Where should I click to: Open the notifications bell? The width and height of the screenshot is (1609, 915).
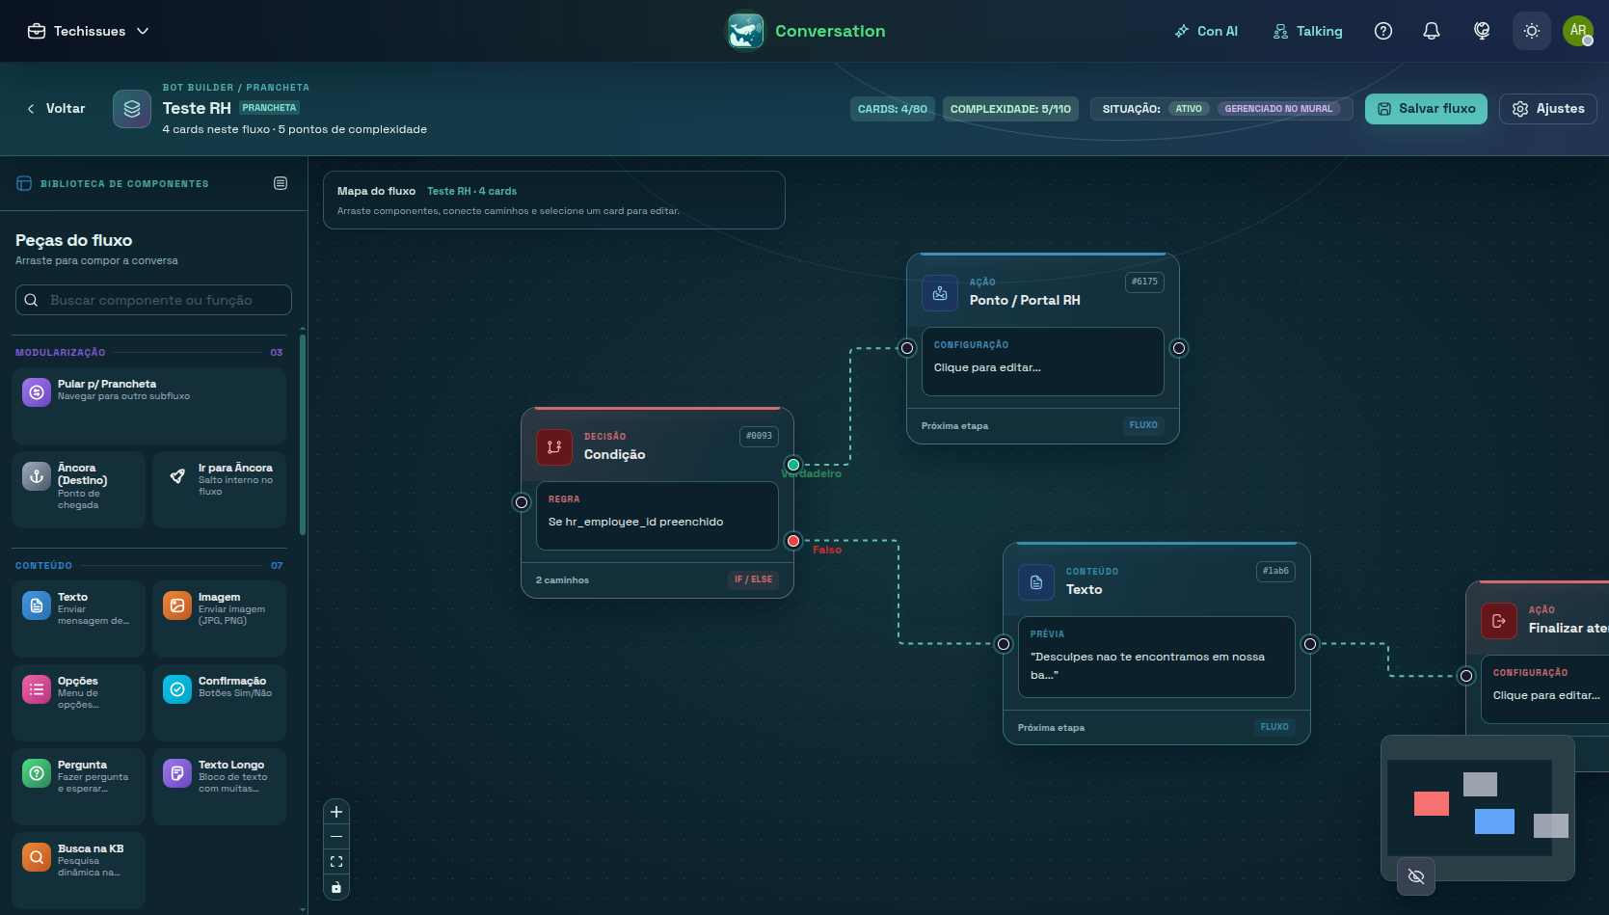(1432, 31)
